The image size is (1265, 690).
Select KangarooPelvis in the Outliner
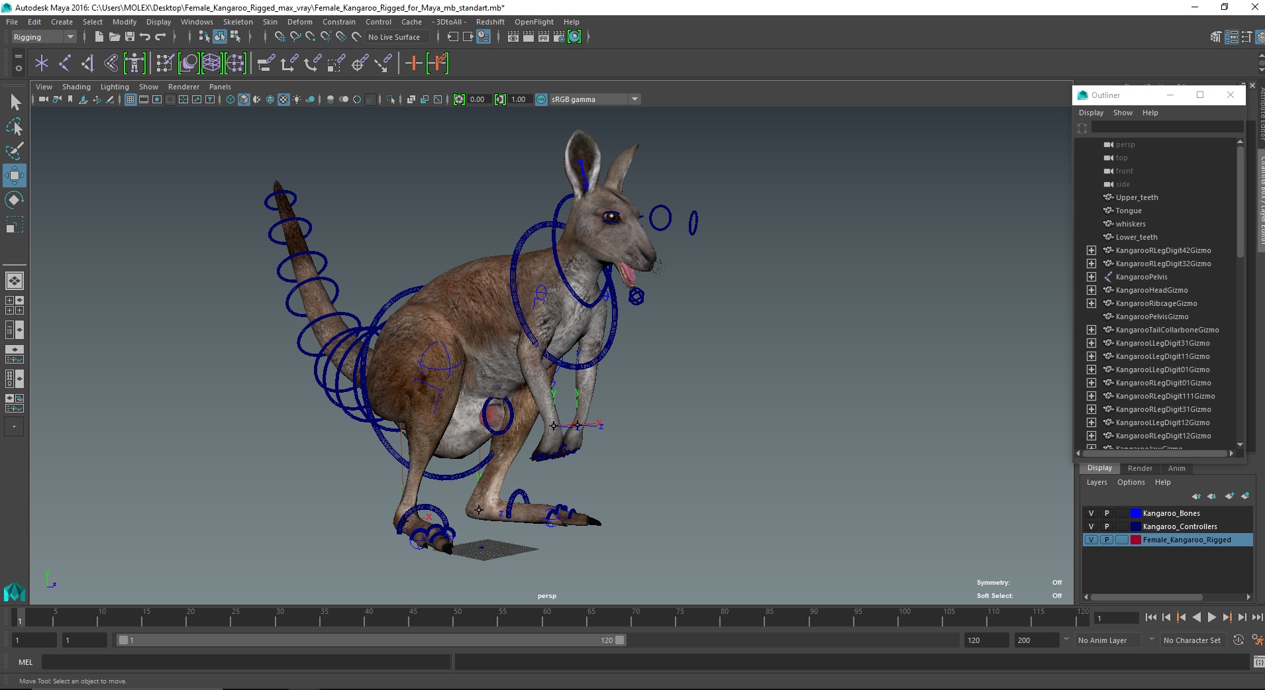tap(1141, 277)
